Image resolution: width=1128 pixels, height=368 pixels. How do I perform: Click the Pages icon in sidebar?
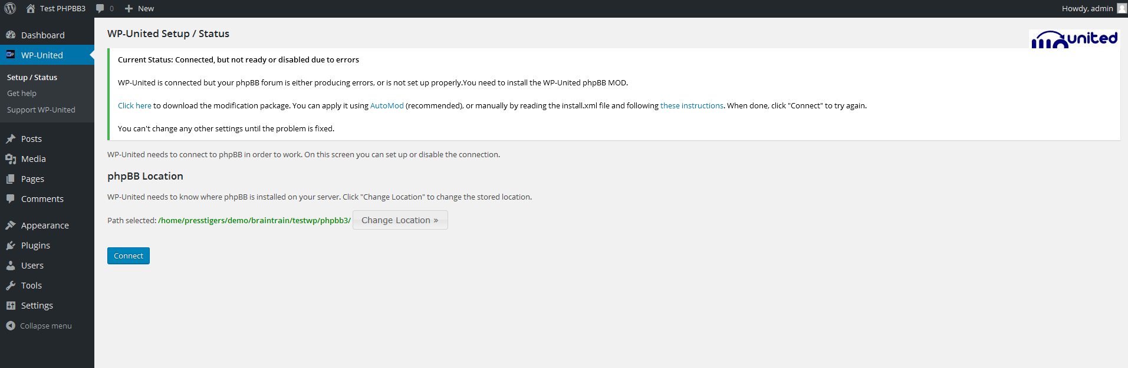coord(11,179)
